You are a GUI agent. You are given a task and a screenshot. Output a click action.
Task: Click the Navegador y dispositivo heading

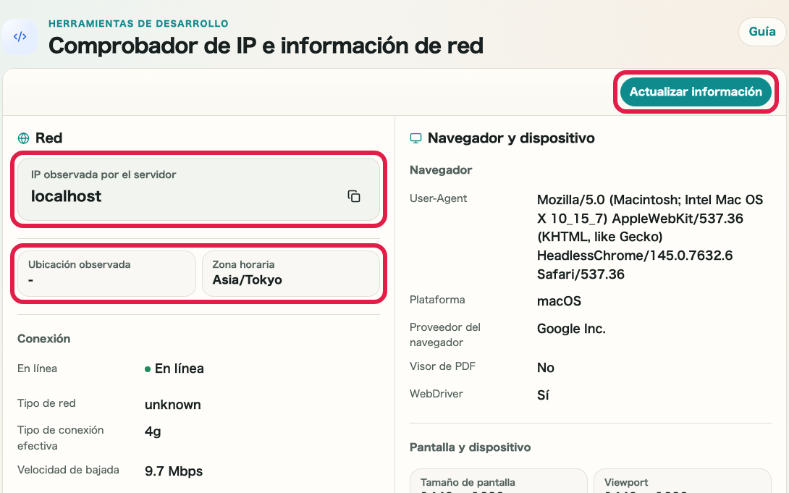click(511, 138)
